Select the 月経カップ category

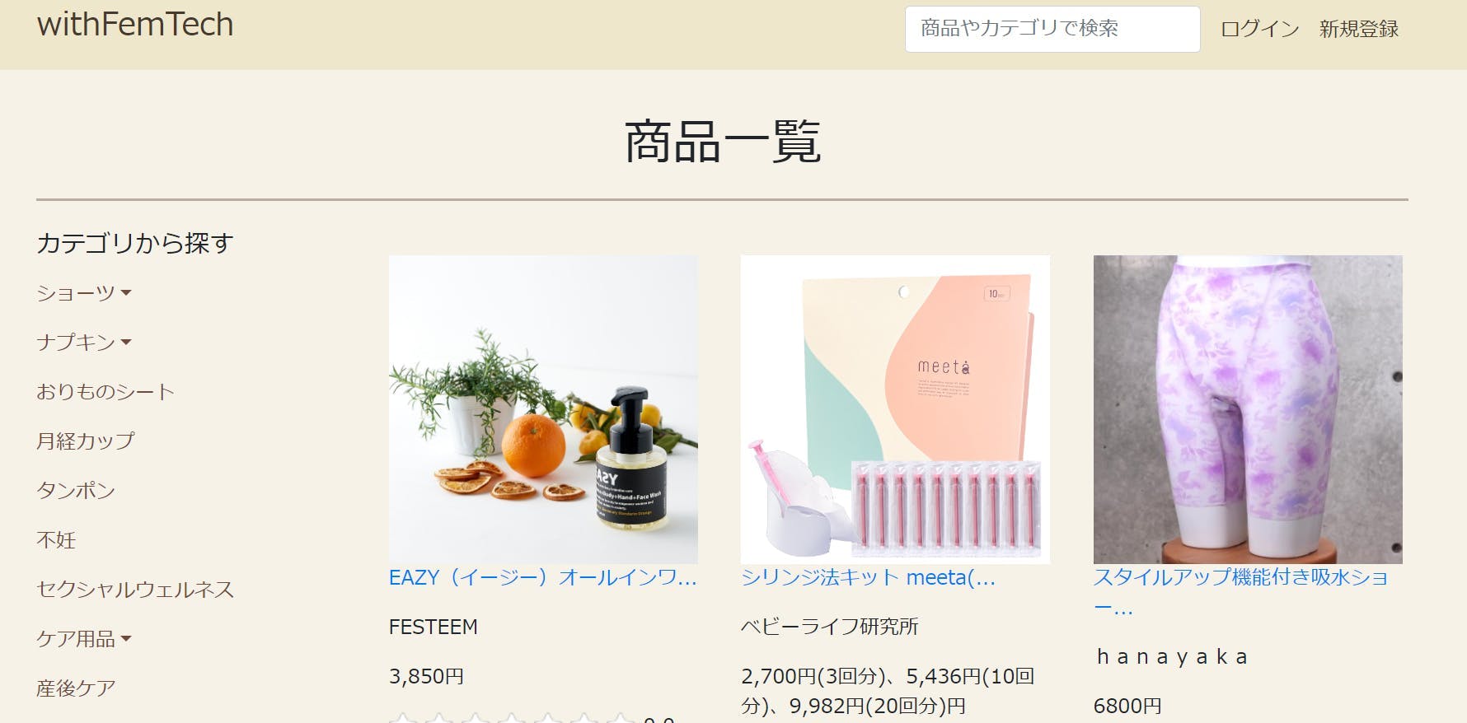85,441
